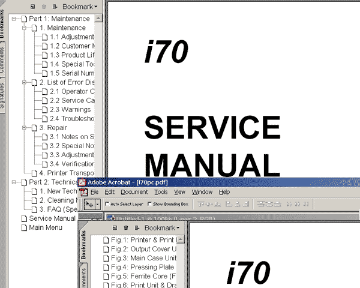This screenshot has width=360, height=288.
Task: Open the 1.5 Serial Number bookmark
Action: tap(72, 73)
